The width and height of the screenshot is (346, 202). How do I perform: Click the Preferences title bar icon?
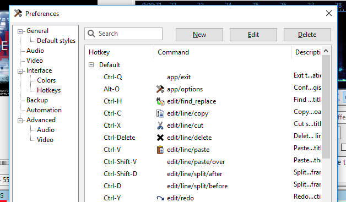[x=18, y=13]
